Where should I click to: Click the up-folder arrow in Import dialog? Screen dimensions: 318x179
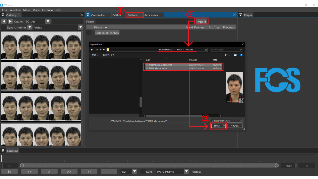(104, 50)
